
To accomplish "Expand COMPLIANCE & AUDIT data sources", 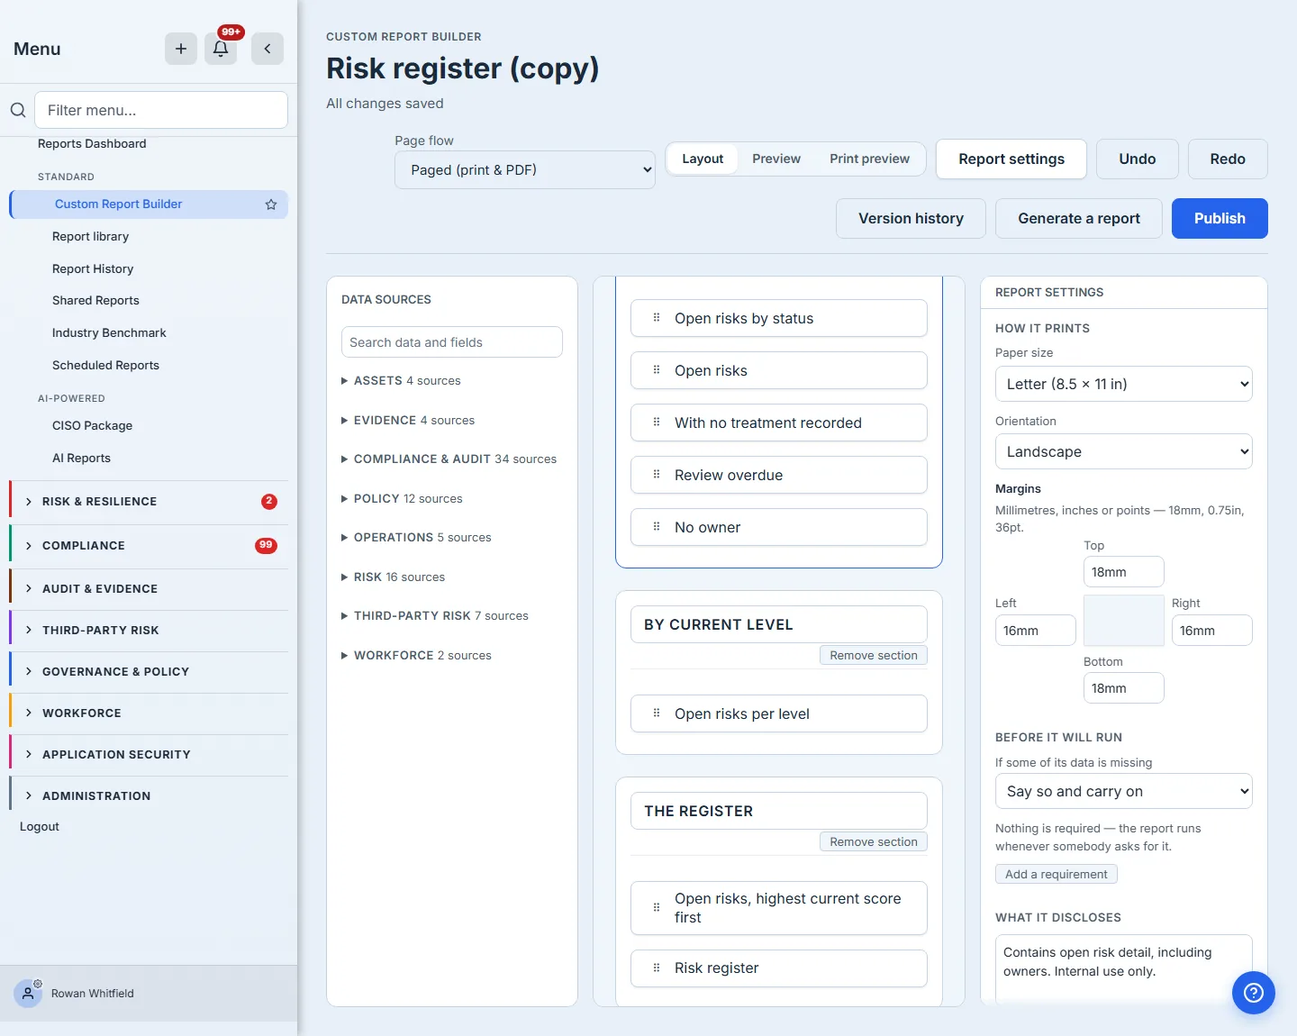I will pyautogui.click(x=449, y=459).
